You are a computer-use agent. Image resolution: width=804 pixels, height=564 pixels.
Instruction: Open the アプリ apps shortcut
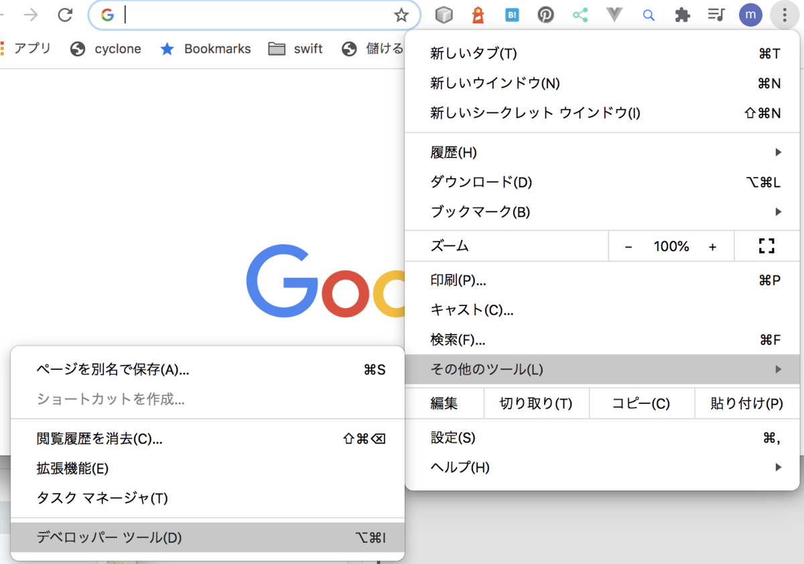pos(25,48)
